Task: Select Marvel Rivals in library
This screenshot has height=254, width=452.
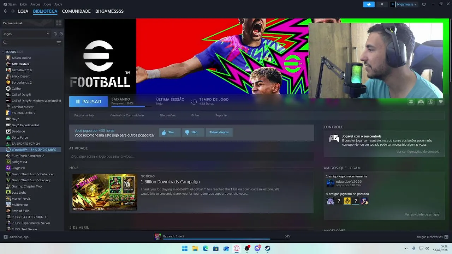Action: [21, 199]
